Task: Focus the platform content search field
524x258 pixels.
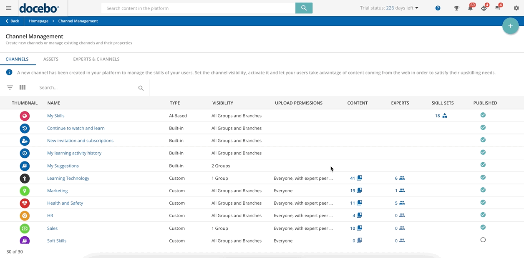Action: [198, 8]
